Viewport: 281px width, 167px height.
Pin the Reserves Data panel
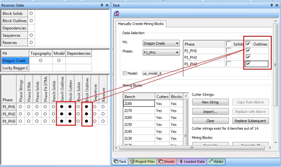(102, 5)
